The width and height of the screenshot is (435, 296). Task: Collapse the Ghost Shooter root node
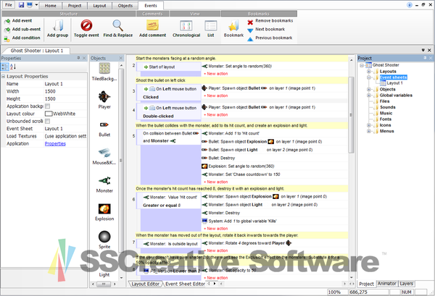362,65
